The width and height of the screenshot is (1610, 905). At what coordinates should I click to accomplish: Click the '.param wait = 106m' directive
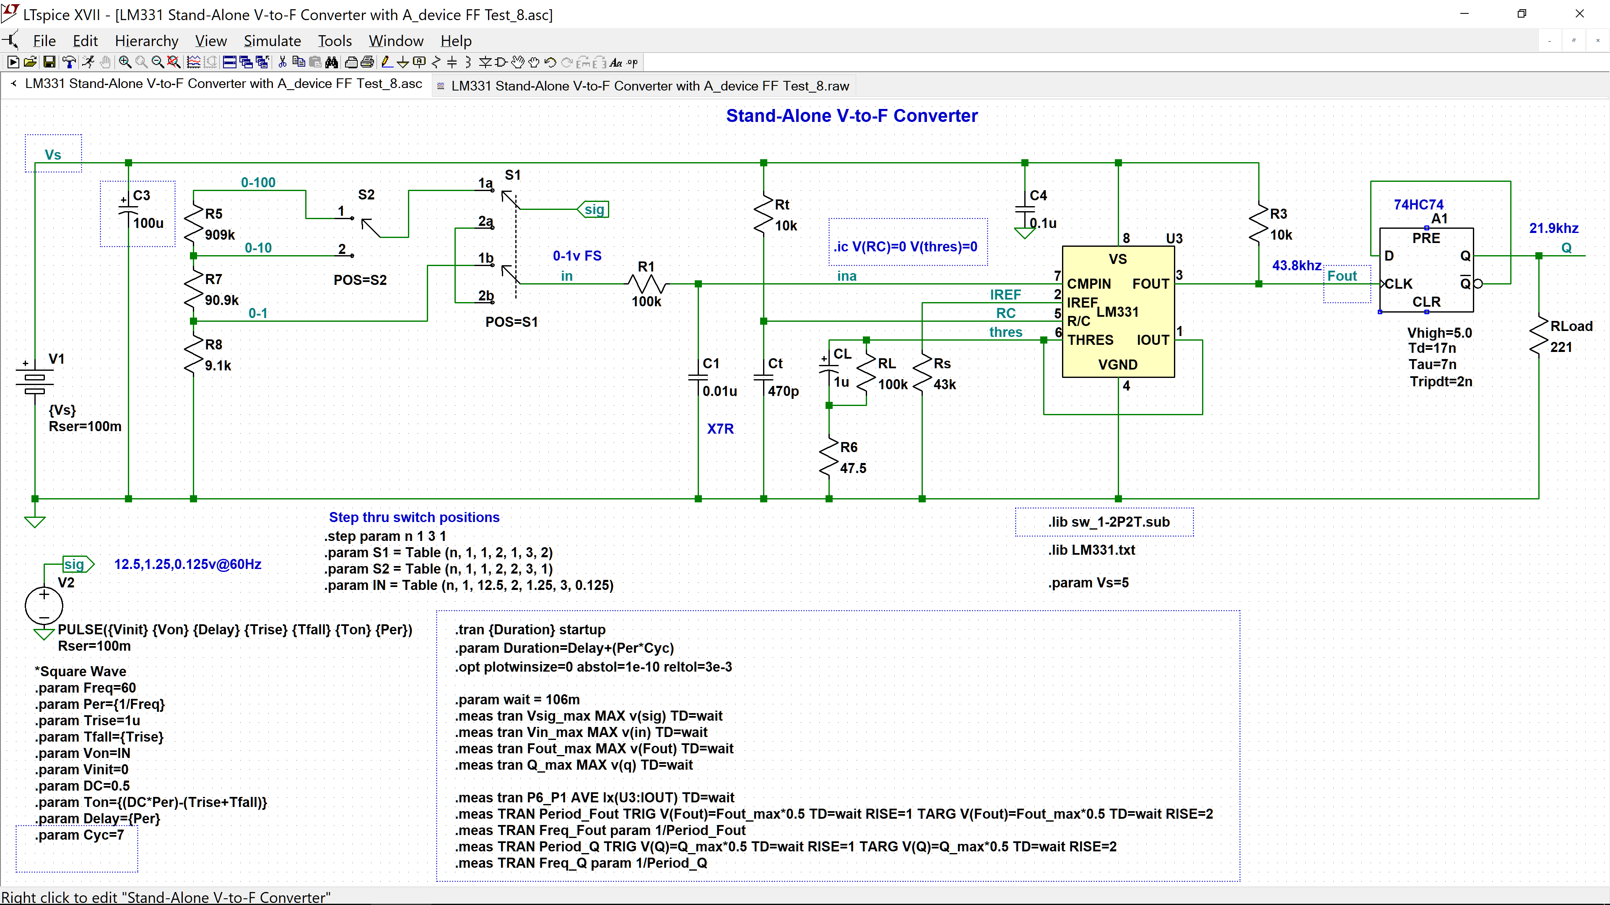[x=517, y=700]
